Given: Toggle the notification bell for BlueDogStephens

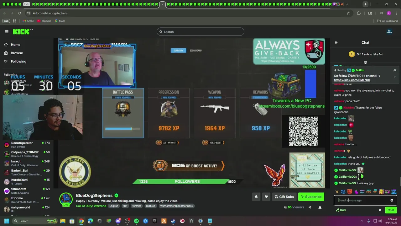Looking at the screenshot, I should tap(256, 197).
